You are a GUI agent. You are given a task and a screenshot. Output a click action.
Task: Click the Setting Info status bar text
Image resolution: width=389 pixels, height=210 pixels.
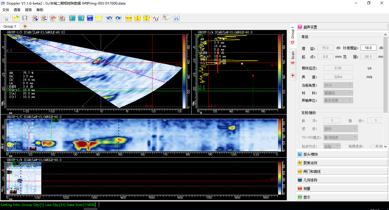(48, 205)
